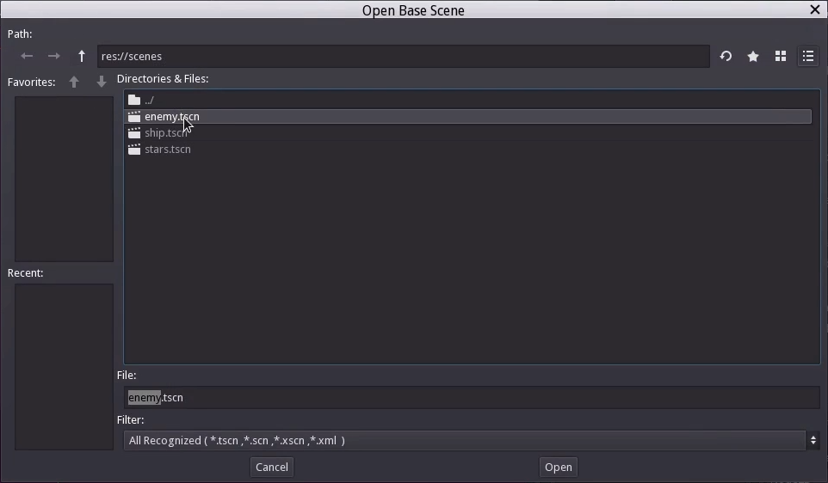The width and height of the screenshot is (828, 483).
Task: Favorite the current folder with star icon
Action: (753, 56)
